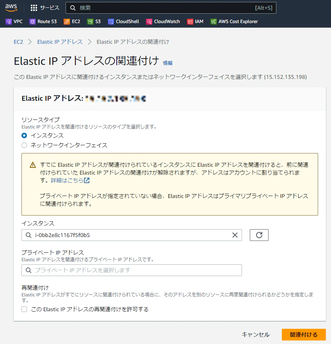Click the EC2 shortcut icon
331x344 pixels.
(x=67, y=21)
